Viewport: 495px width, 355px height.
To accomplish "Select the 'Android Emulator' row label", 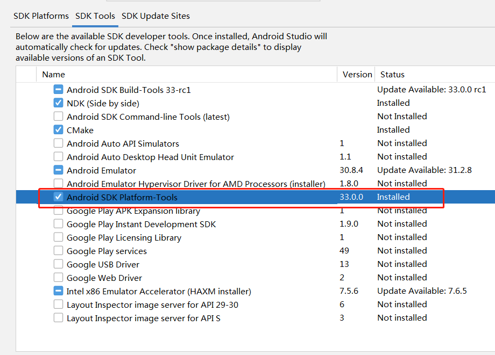I will click(x=101, y=170).
